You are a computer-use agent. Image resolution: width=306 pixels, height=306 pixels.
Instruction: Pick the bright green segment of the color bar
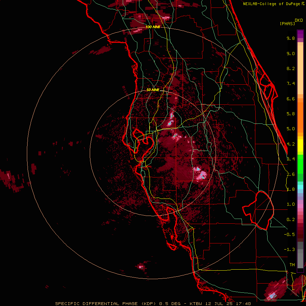[x=300, y=164]
